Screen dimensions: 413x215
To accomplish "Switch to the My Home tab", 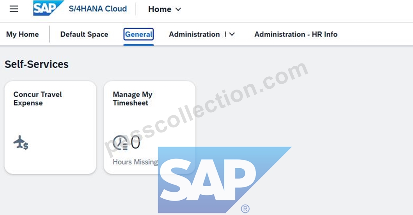I will [22, 34].
